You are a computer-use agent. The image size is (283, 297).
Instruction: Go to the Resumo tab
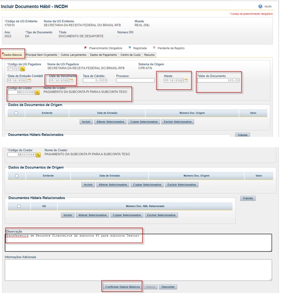149,55
